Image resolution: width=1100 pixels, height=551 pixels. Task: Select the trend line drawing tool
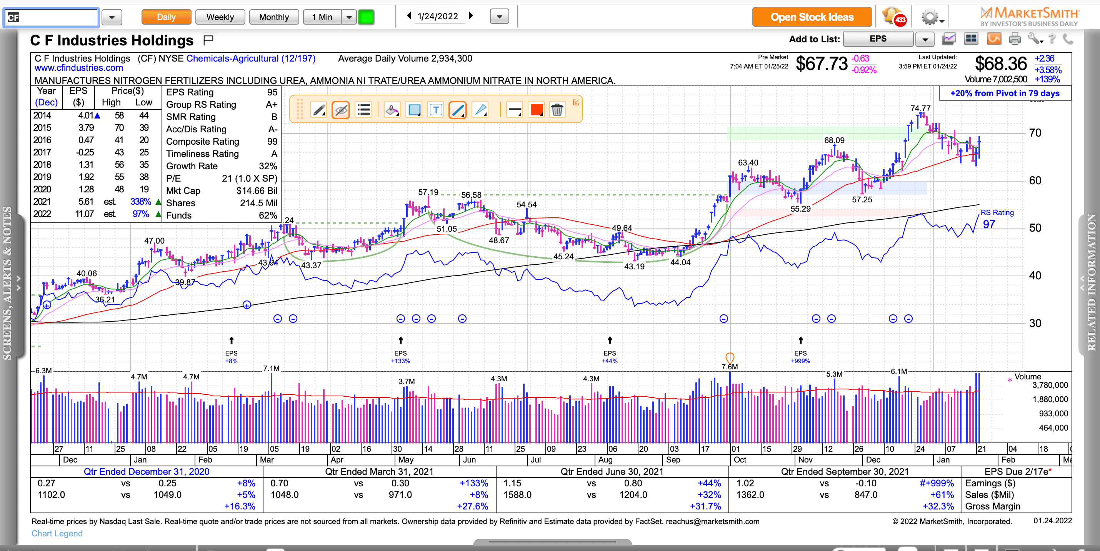point(458,110)
